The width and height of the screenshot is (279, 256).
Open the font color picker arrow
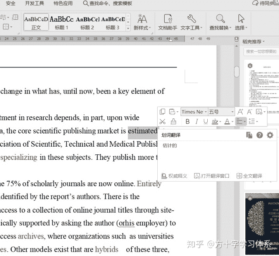point(232,122)
